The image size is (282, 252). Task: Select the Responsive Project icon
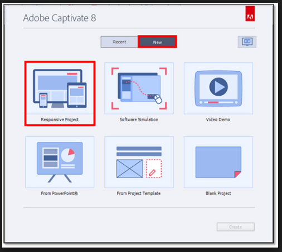60,88
